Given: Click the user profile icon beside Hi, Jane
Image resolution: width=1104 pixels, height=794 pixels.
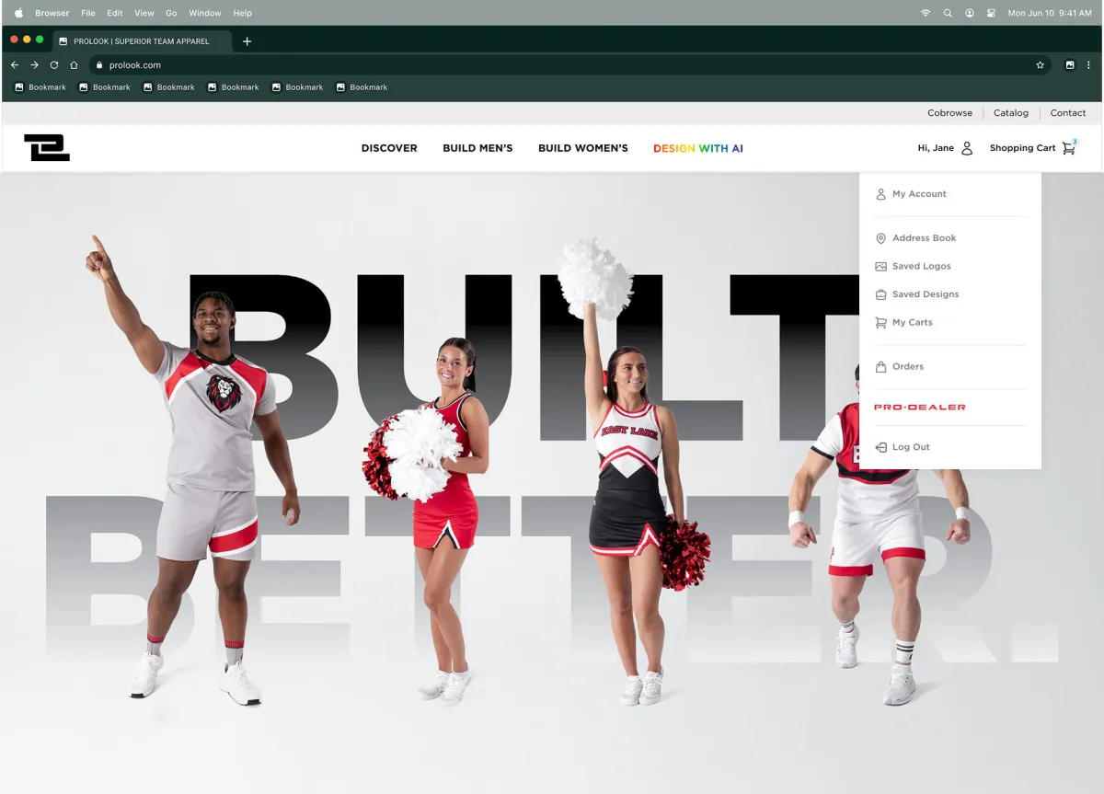Looking at the screenshot, I should 967,148.
